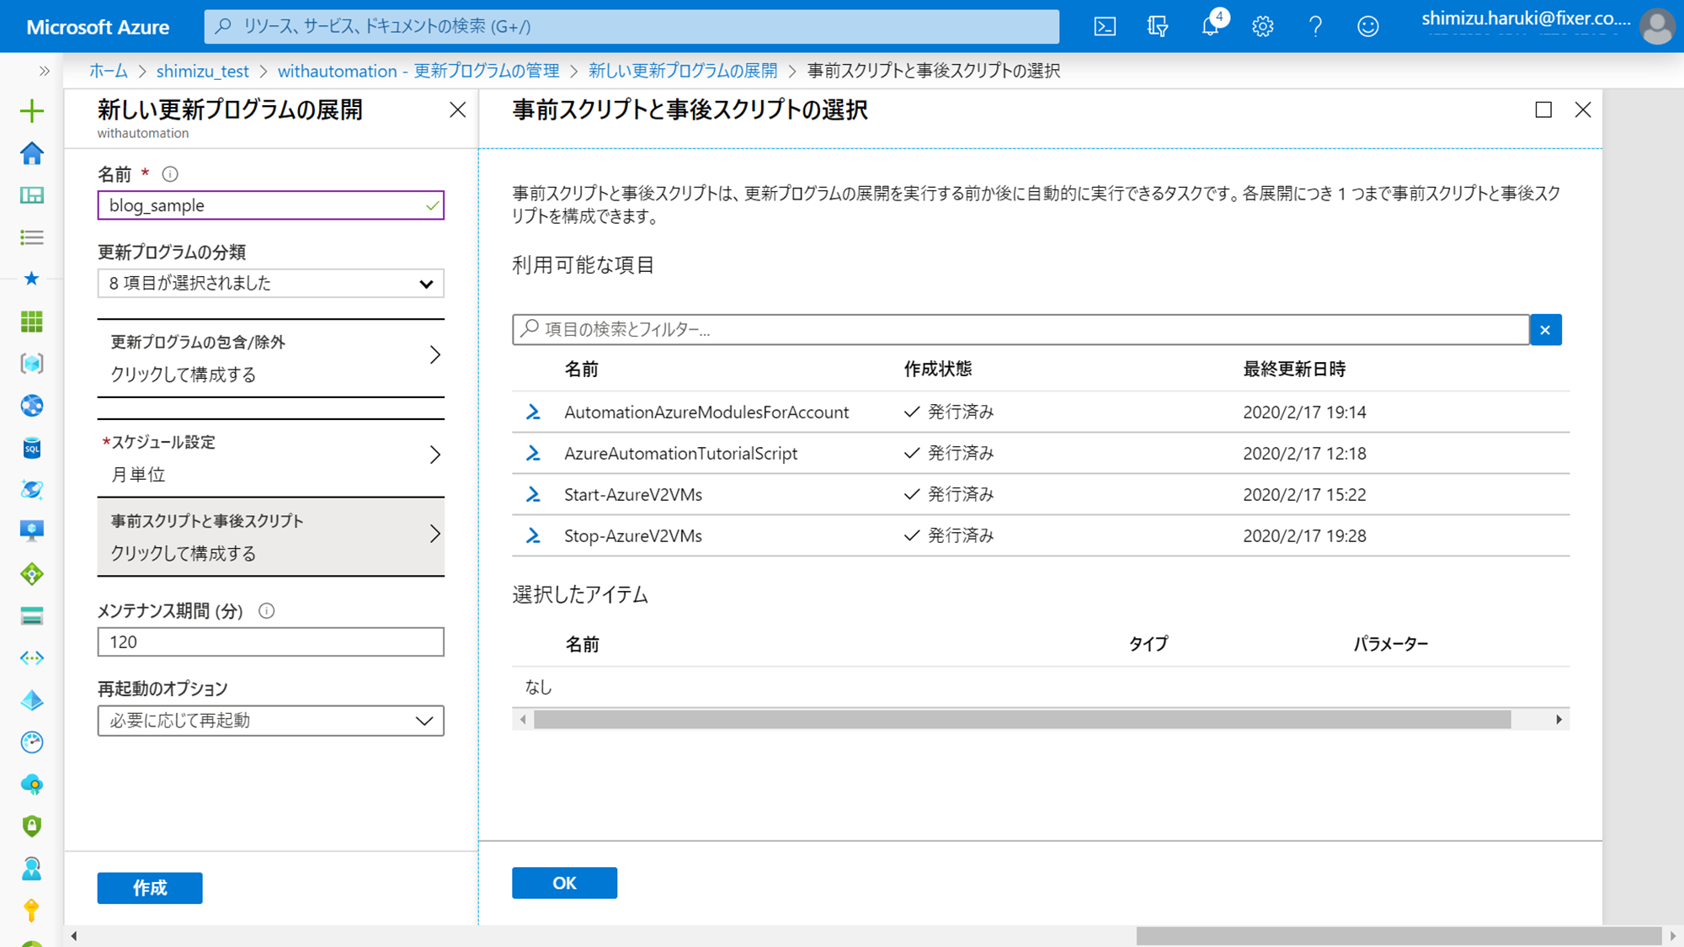Open Favorites star in sidebar

(x=32, y=279)
